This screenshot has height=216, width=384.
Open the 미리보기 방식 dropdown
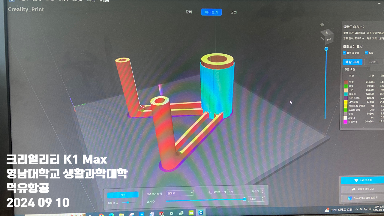pos(180,193)
